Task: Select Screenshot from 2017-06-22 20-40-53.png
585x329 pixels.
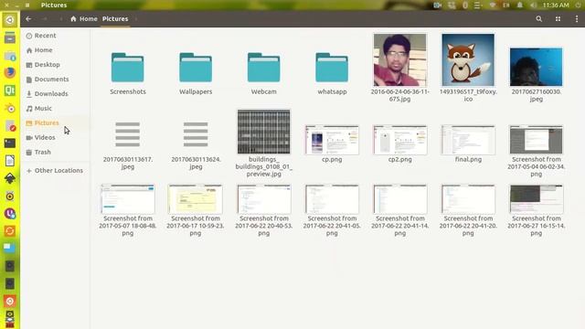Action: click(264, 199)
